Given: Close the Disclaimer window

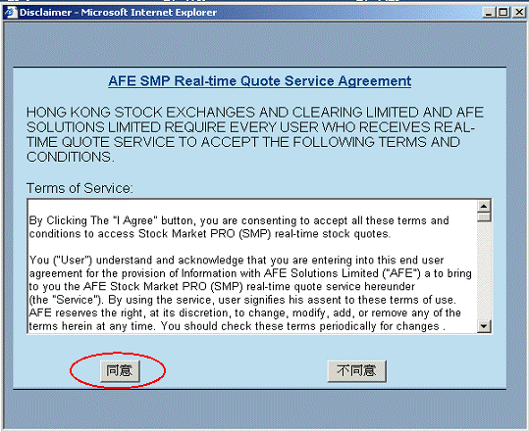Looking at the screenshot, I should [x=518, y=13].
